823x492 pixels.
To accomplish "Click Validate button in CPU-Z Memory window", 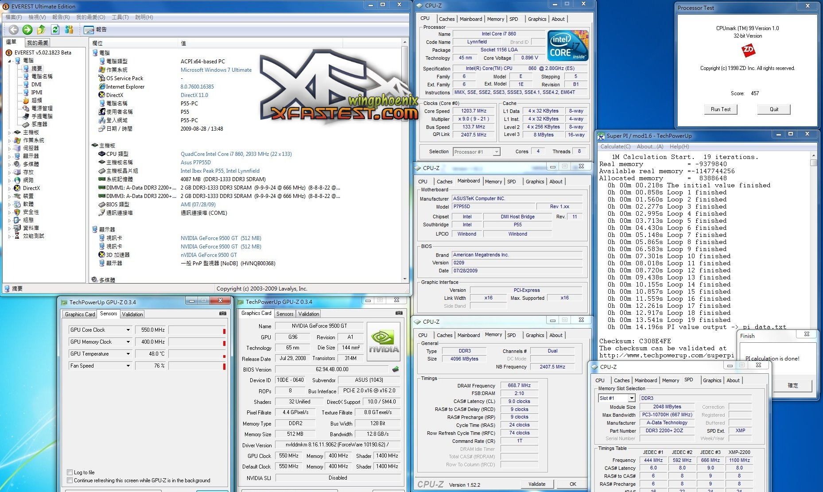I will click(537, 484).
